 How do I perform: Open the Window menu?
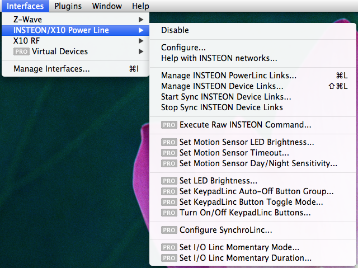point(107,6)
